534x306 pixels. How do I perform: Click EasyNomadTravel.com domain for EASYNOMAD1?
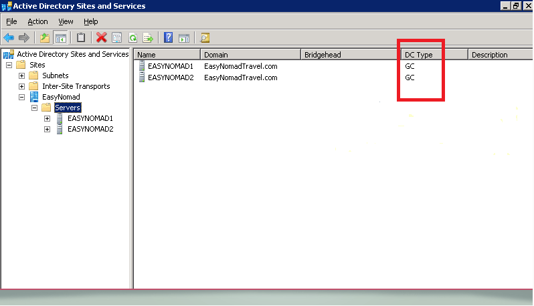point(240,66)
